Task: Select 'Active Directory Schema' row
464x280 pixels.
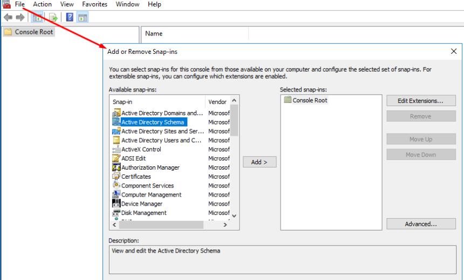Action: click(x=170, y=122)
